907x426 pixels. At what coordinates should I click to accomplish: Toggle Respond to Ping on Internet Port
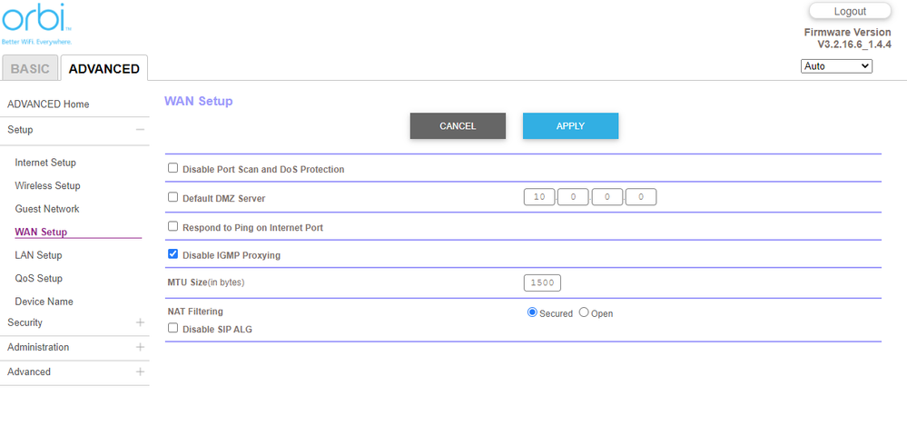click(x=173, y=227)
